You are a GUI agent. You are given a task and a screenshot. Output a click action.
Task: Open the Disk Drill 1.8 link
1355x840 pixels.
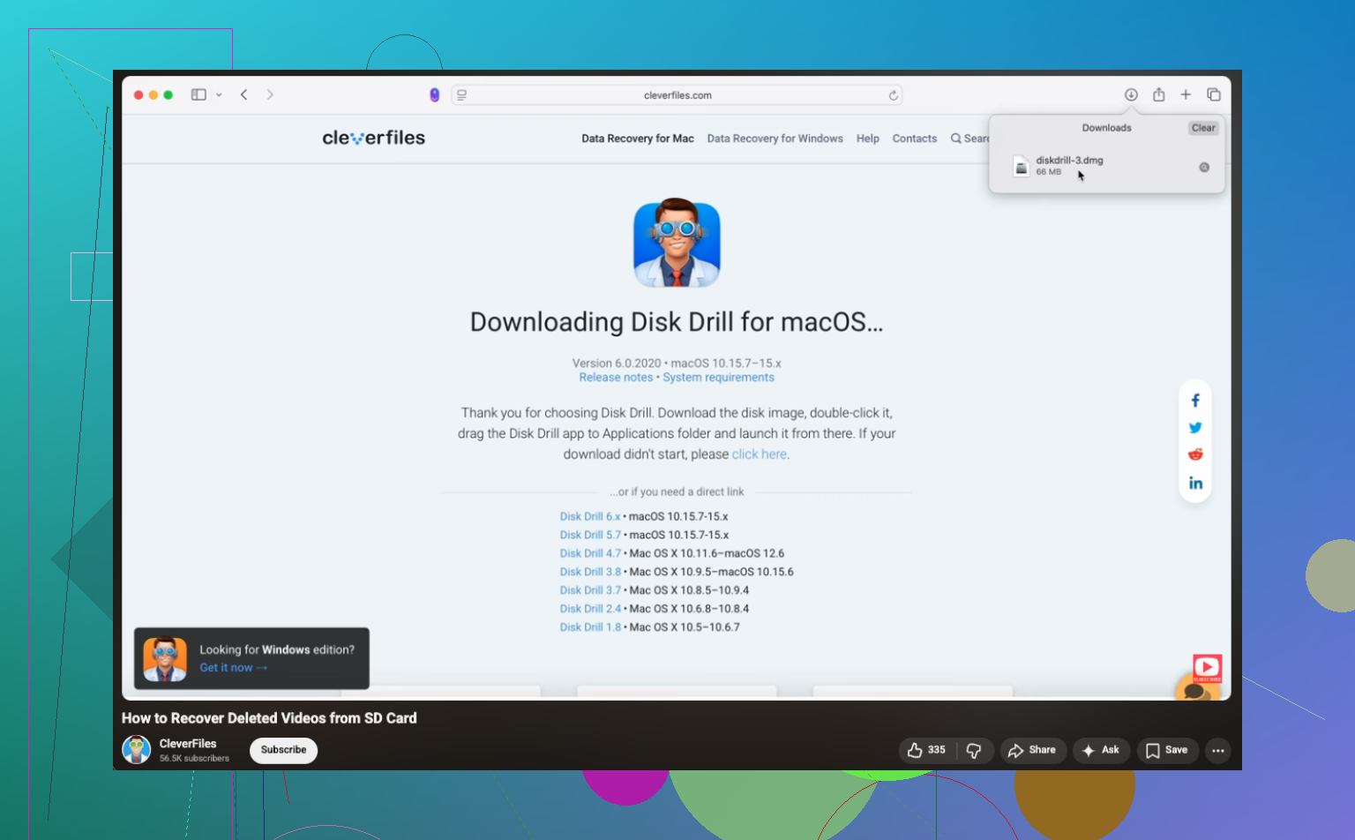point(590,628)
